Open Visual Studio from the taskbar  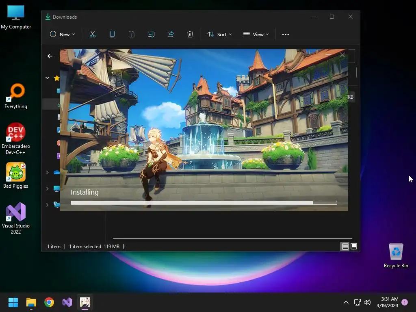[67, 302]
